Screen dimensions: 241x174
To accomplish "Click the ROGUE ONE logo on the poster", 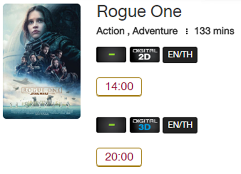I will tap(41, 91).
